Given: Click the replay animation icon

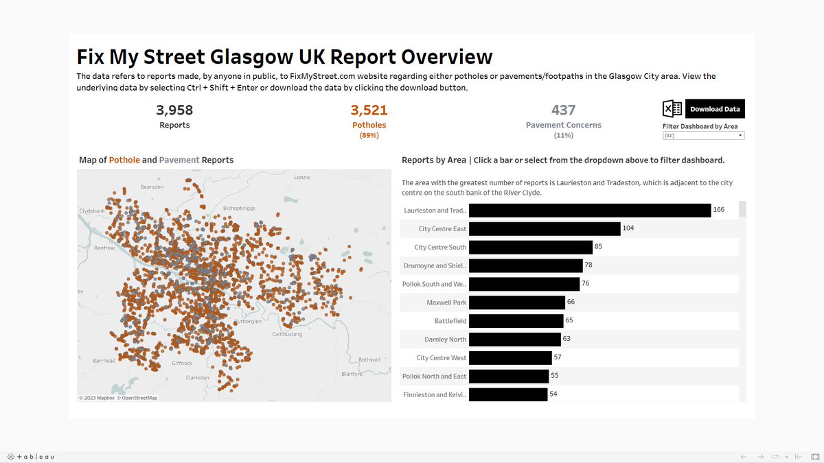Looking at the screenshot, I should [x=776, y=457].
